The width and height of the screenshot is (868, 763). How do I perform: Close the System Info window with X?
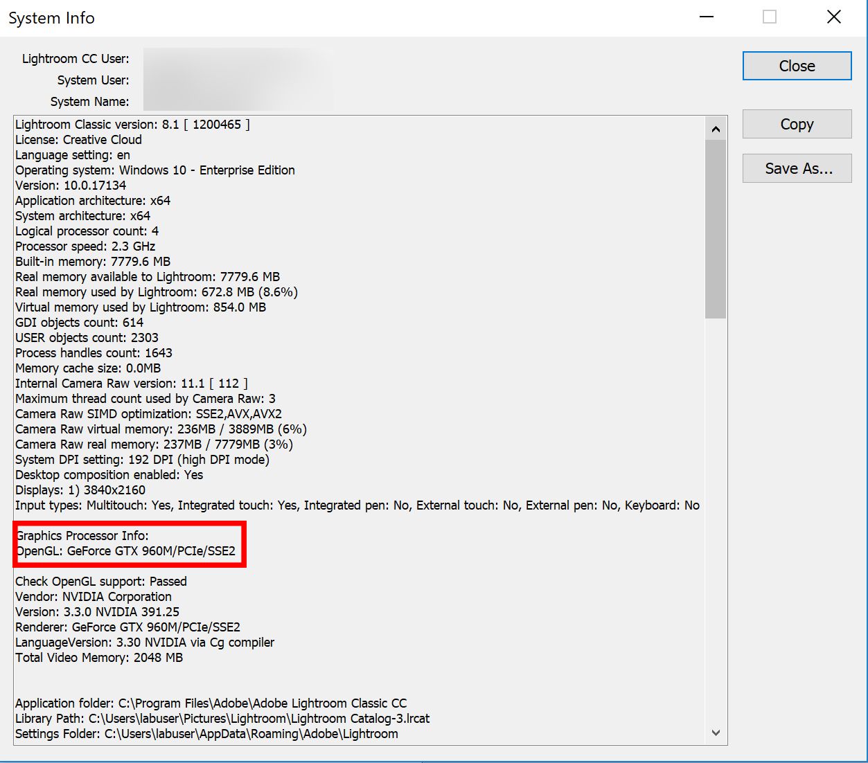pyautogui.click(x=834, y=17)
